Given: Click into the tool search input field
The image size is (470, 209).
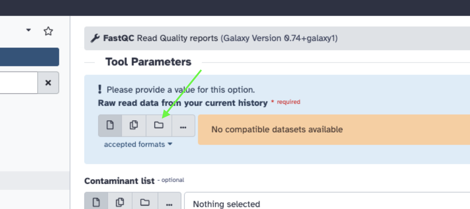Looking at the screenshot, I should [x=19, y=83].
